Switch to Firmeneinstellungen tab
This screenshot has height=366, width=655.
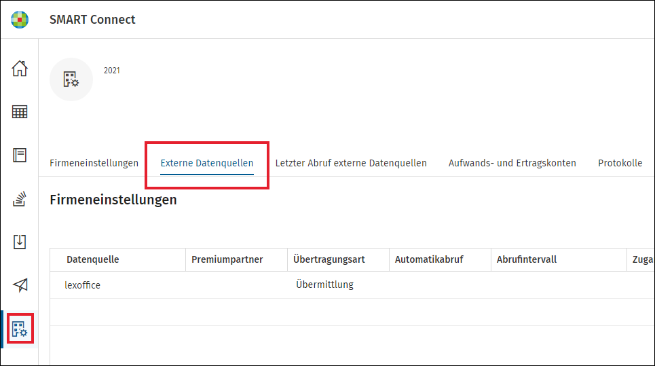94,163
